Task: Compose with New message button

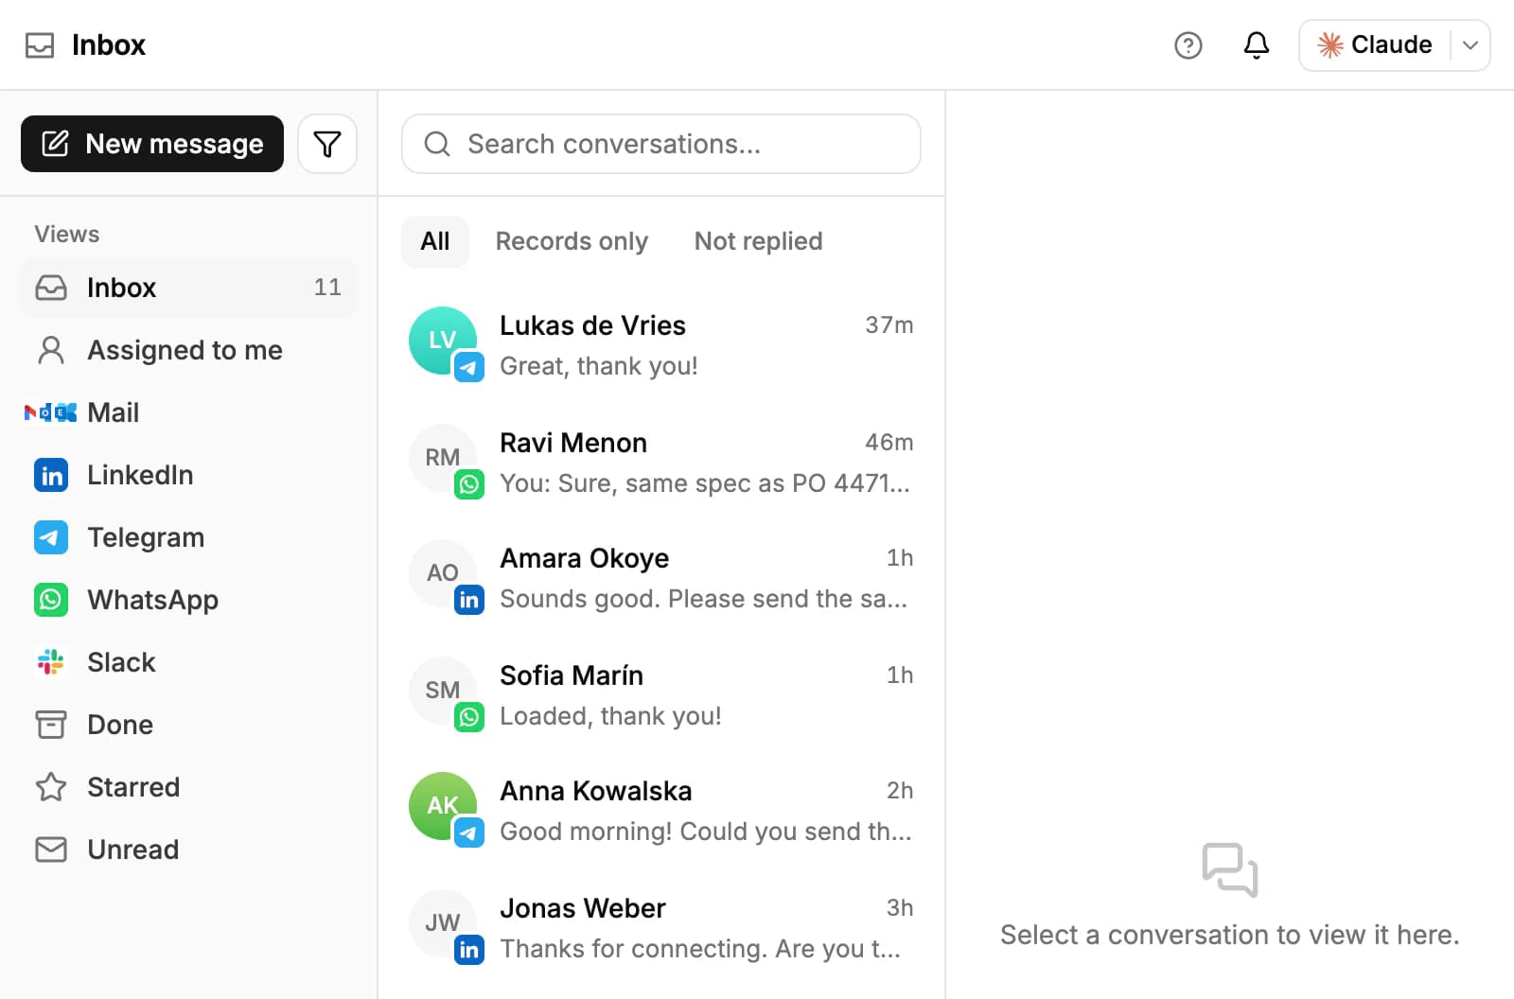Action: click(x=152, y=144)
